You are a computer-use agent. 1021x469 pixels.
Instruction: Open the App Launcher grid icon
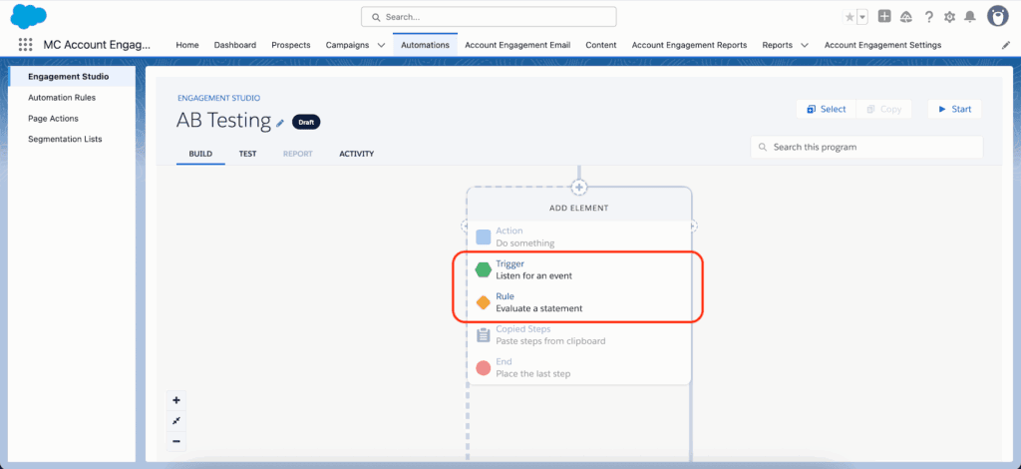coord(25,45)
